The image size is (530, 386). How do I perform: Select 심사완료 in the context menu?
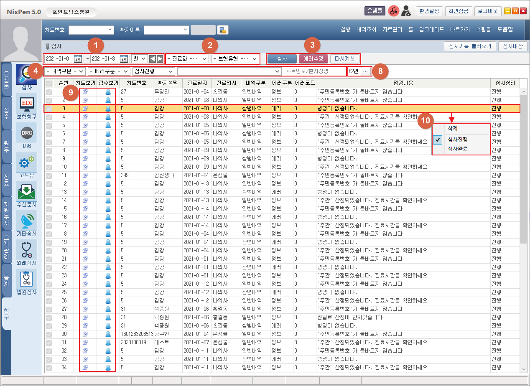(x=457, y=149)
